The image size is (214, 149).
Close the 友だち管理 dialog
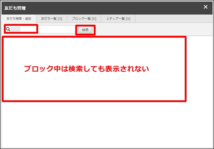205,7
